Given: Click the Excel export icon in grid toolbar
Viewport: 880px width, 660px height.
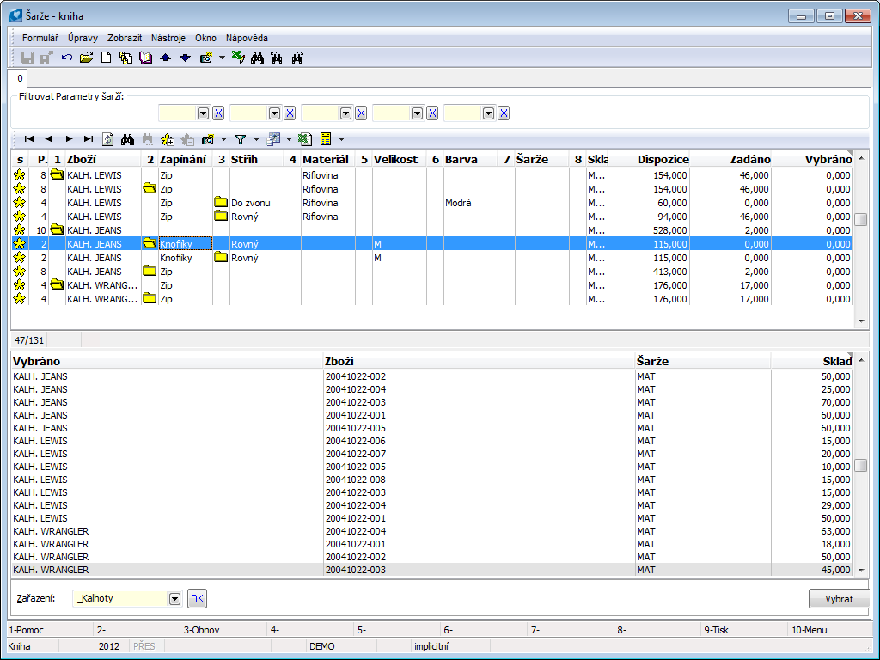Looking at the screenshot, I should [x=305, y=138].
